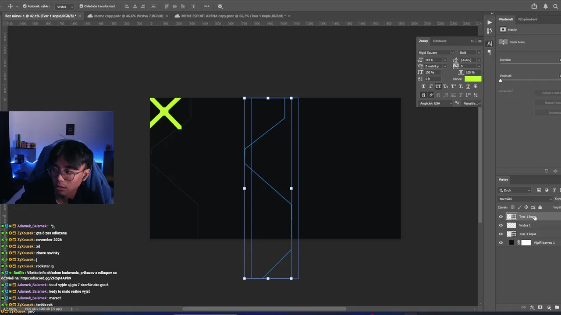Screen dimensions: 561x315
Task: Align top edges icon in options bar
Action: click(x=167, y=6)
